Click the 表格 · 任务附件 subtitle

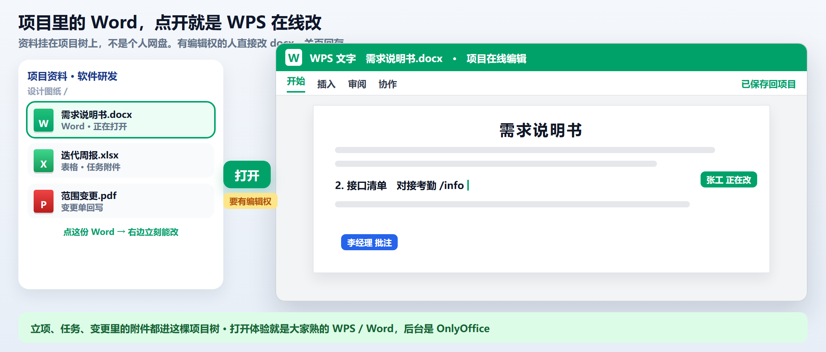click(91, 167)
